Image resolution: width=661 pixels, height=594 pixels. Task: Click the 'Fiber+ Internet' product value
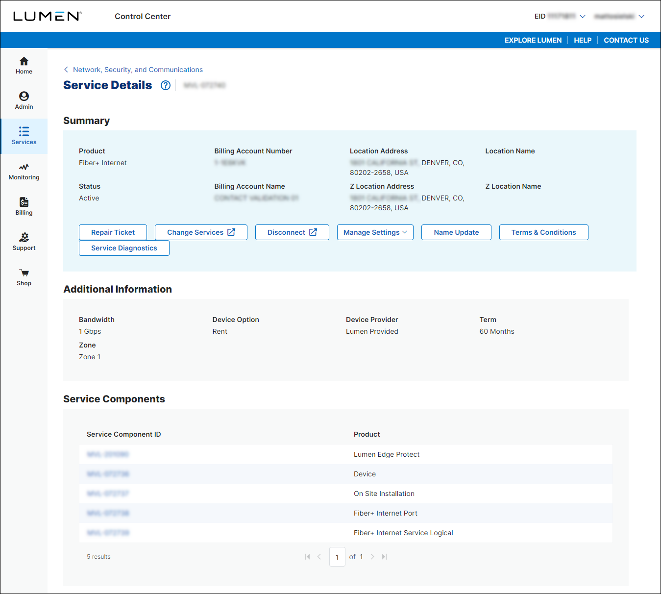[103, 163]
